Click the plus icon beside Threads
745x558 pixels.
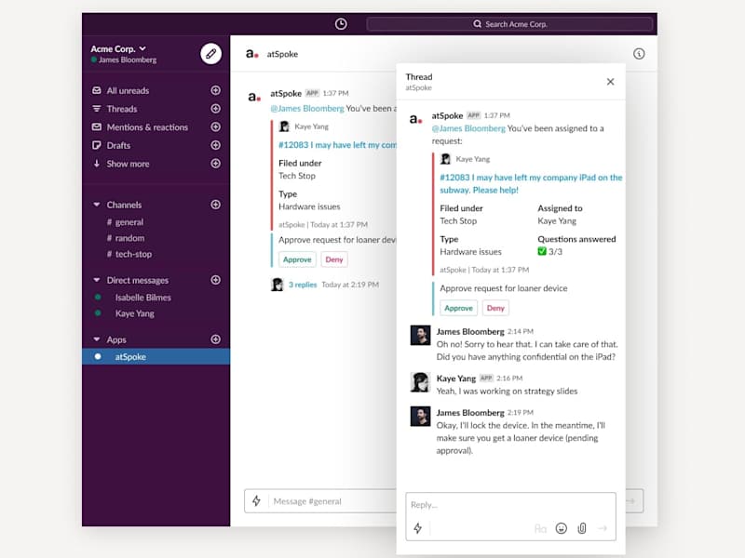(215, 109)
